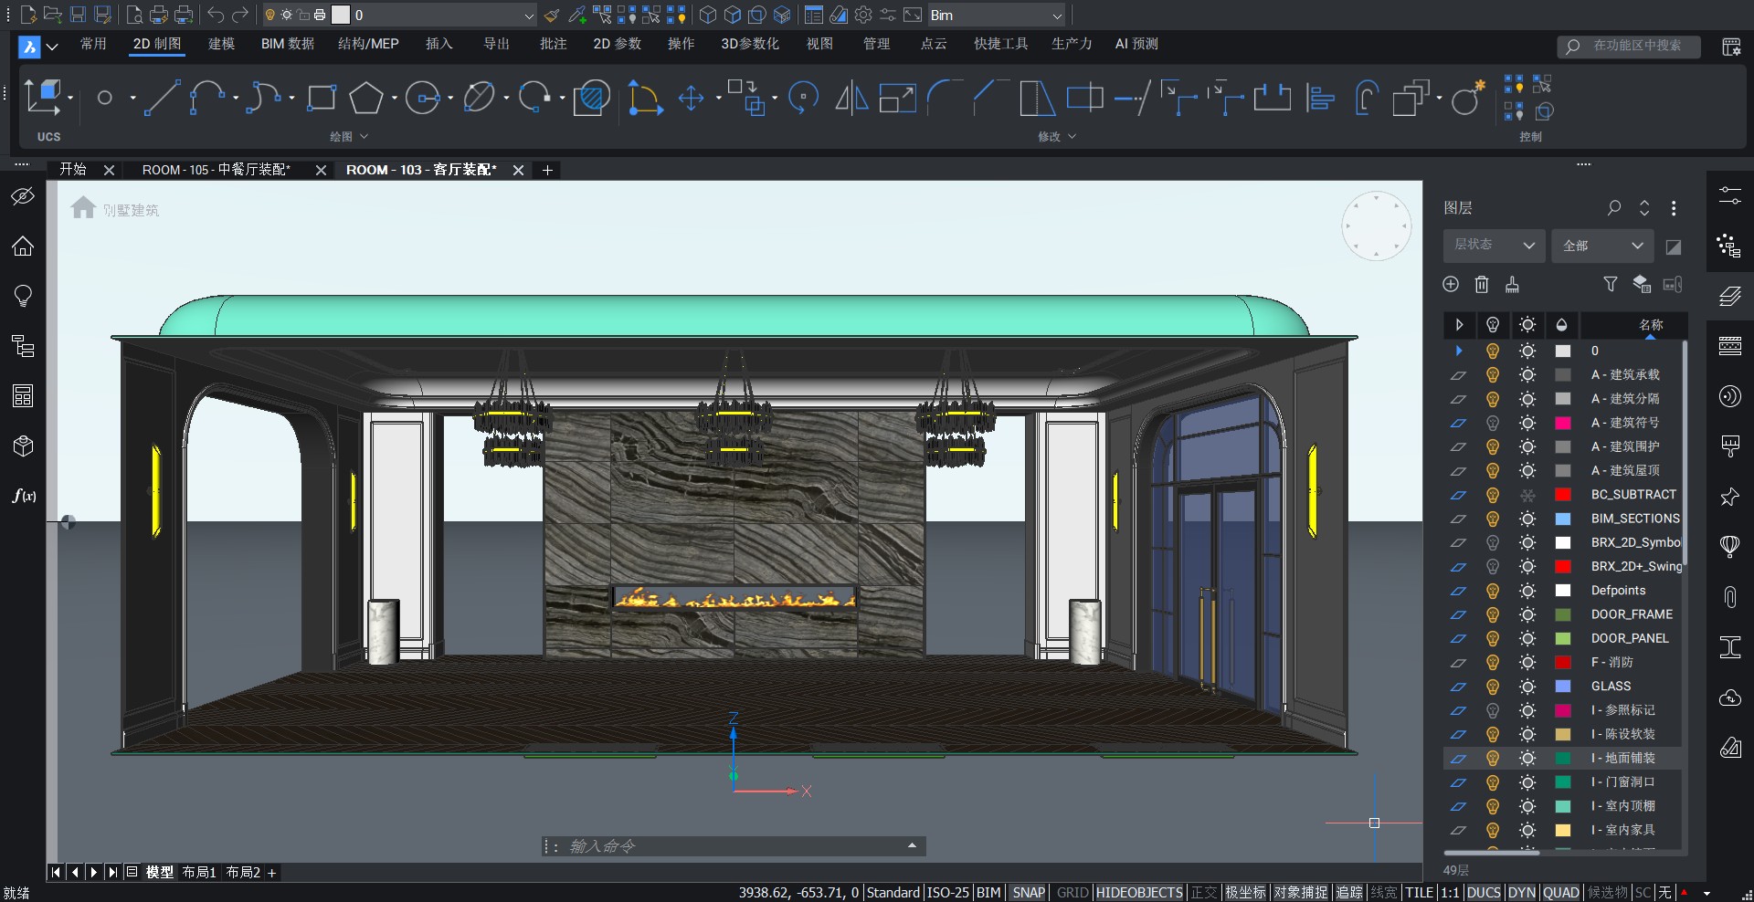Click add new layer icon
Viewport: 1754px width, 902px height.
point(1451,284)
